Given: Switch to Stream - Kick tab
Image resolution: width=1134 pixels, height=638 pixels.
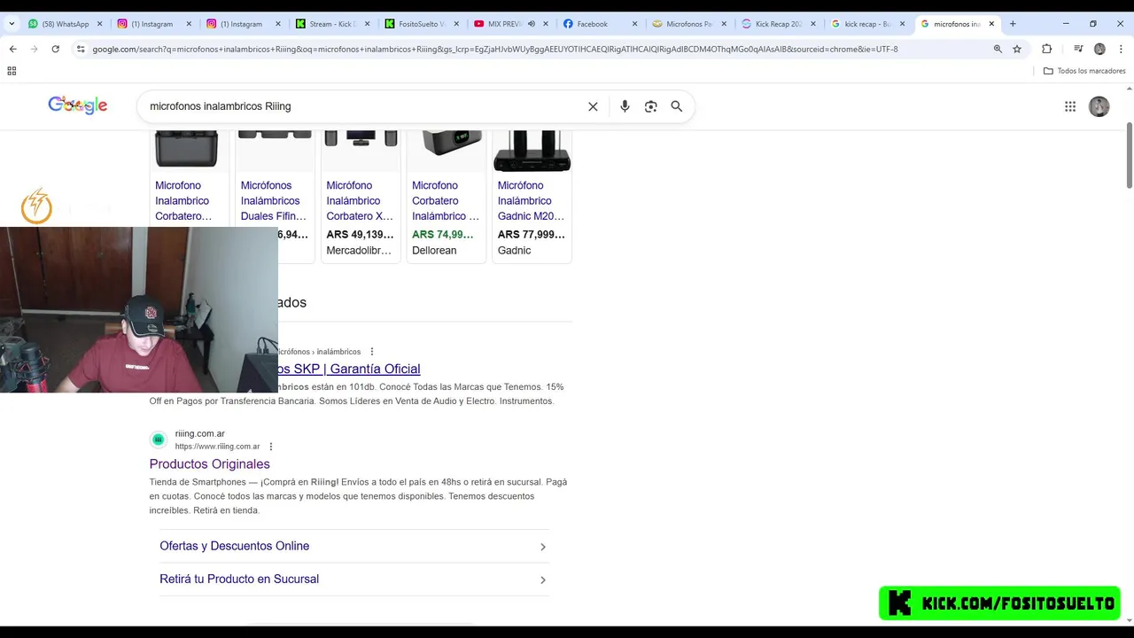Looking at the screenshot, I should (332, 24).
